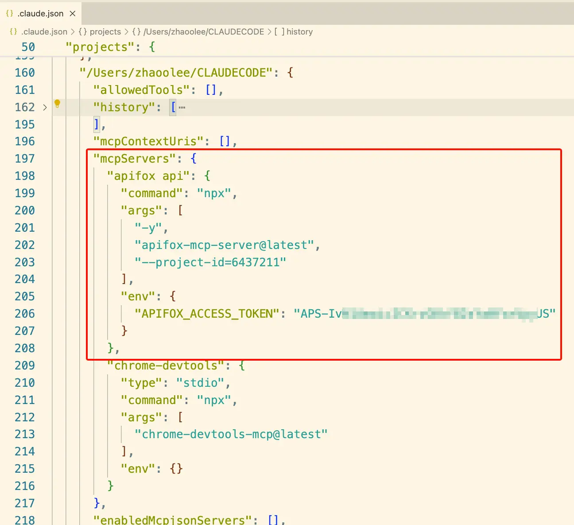This screenshot has height=525, width=574.
Task: Expand the folded line 162 chevron
Action: click(45, 107)
